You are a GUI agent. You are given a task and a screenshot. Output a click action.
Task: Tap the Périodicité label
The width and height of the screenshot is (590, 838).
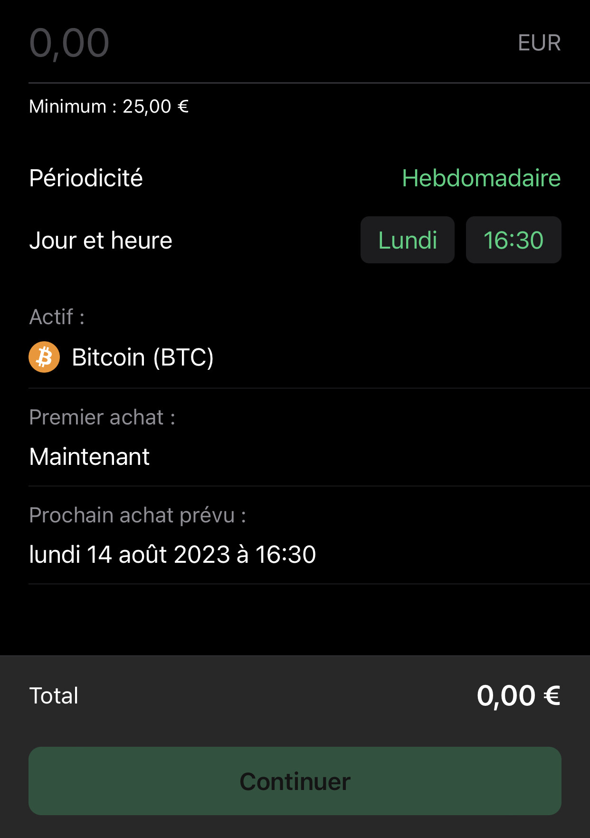(86, 178)
